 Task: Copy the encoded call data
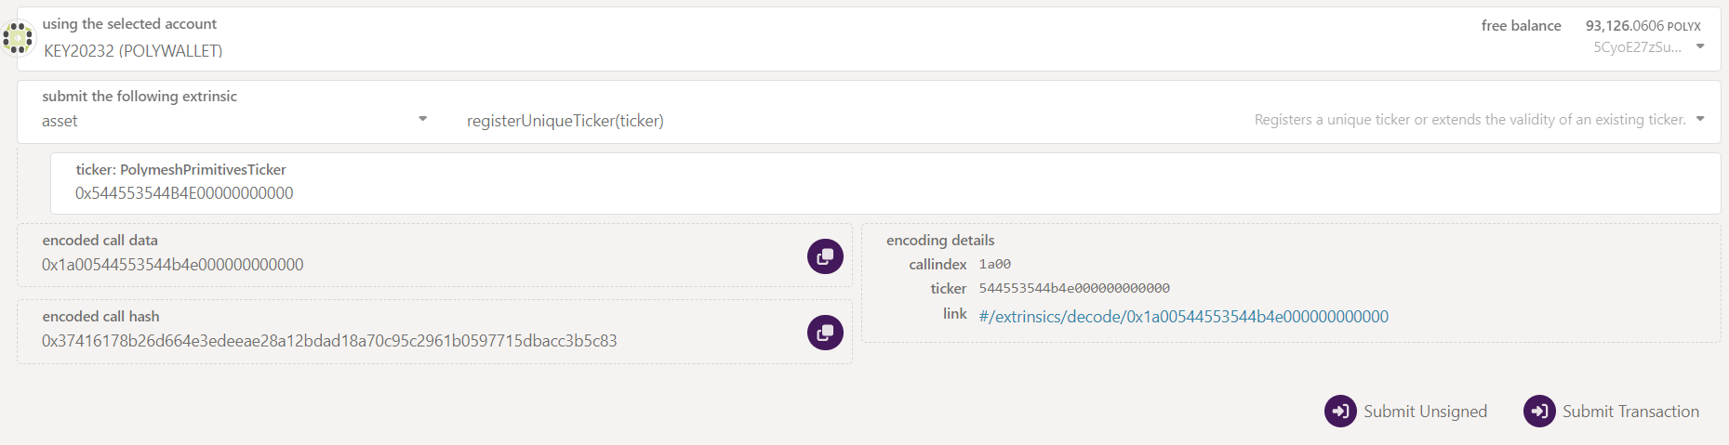tap(825, 256)
